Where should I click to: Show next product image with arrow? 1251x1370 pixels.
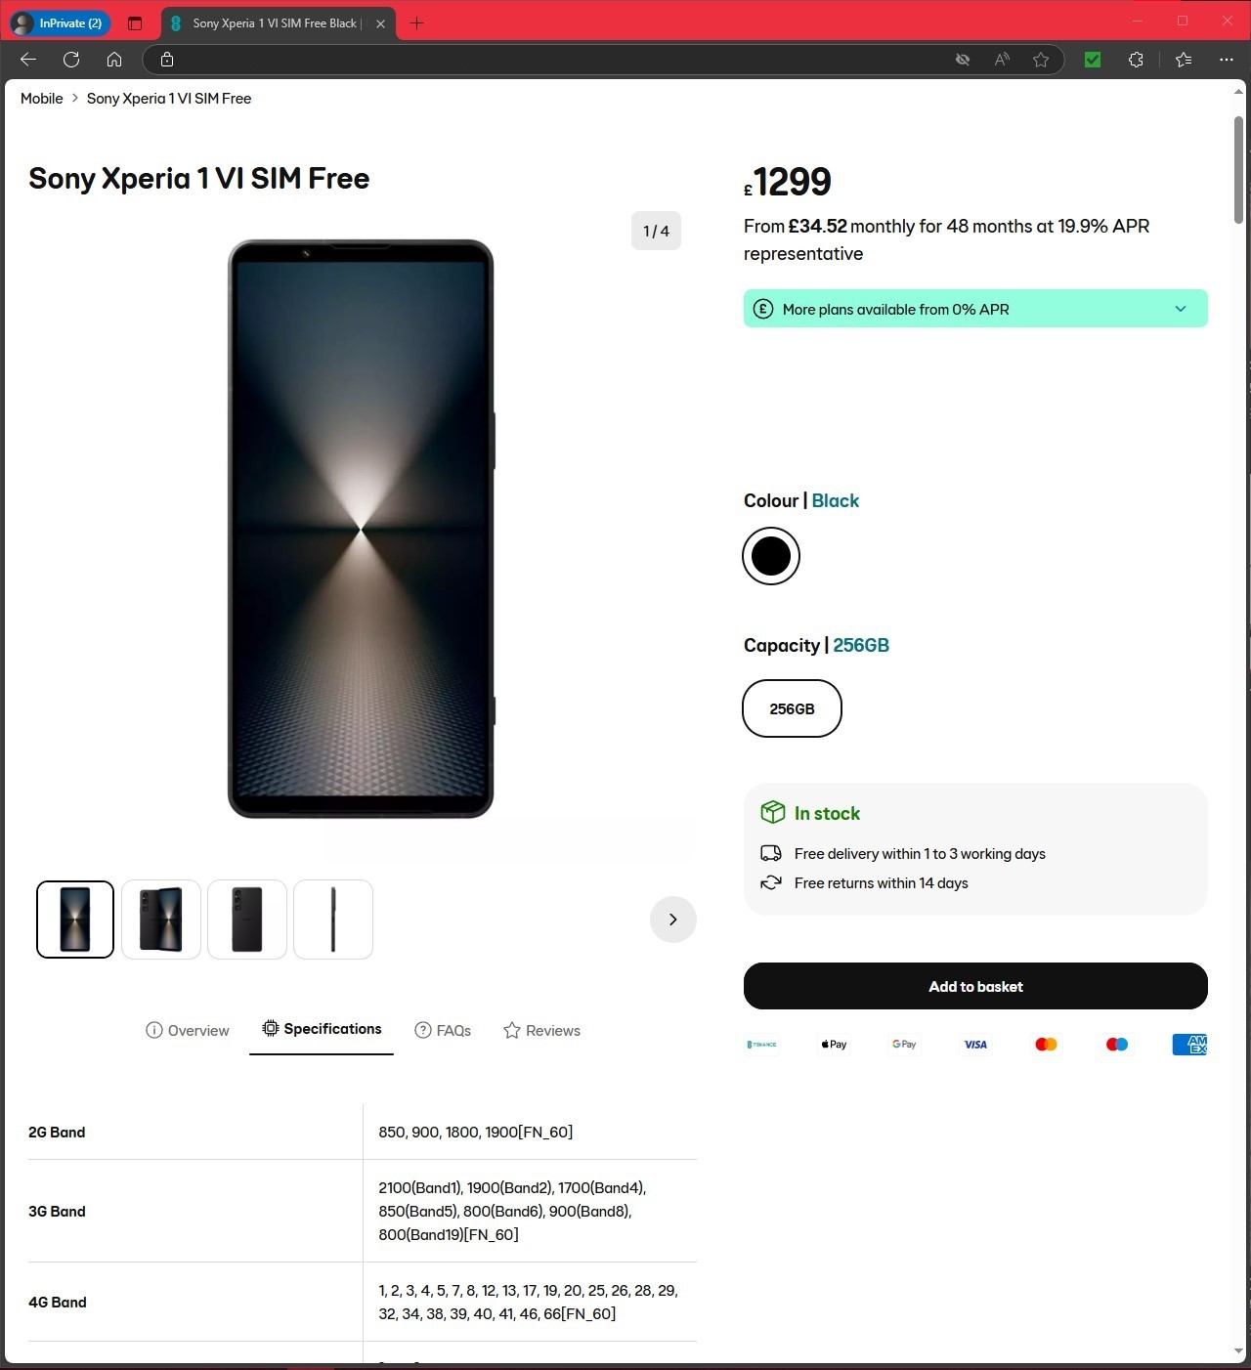[673, 920]
